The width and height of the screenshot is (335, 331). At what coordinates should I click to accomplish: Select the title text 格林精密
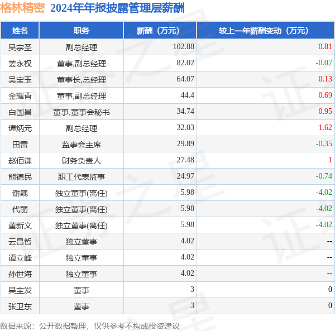22,8
